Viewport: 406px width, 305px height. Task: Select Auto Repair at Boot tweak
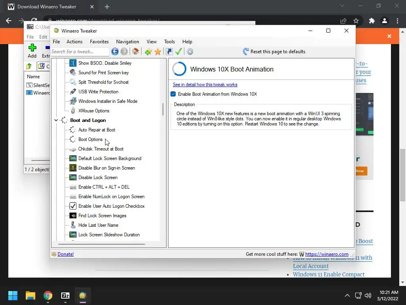[x=97, y=130]
